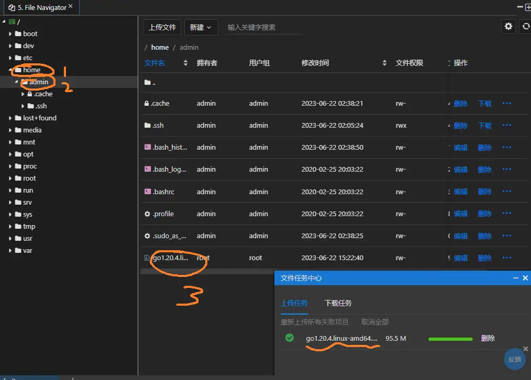Click the green upload progress bar
Screen dimensions: 531x380
[450, 339]
